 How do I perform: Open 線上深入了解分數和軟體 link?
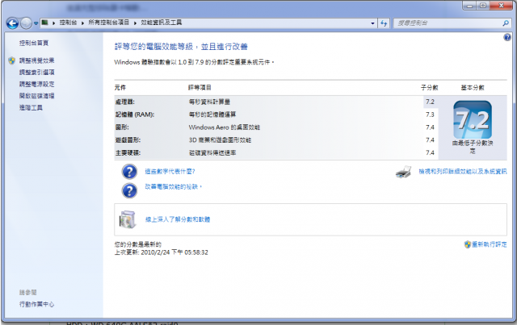pos(178,219)
